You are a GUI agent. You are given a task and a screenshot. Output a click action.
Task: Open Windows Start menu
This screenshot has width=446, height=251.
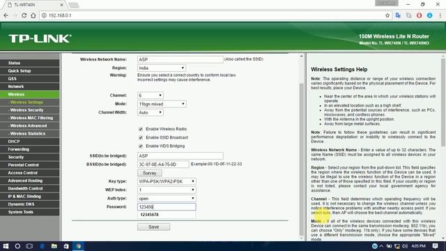click(6, 246)
